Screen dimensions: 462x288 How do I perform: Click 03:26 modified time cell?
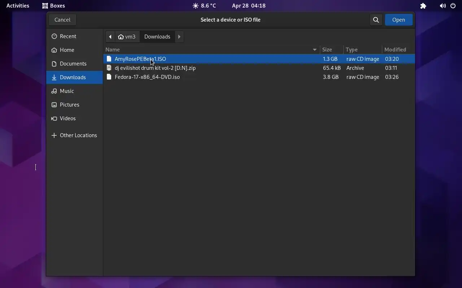coord(392,77)
